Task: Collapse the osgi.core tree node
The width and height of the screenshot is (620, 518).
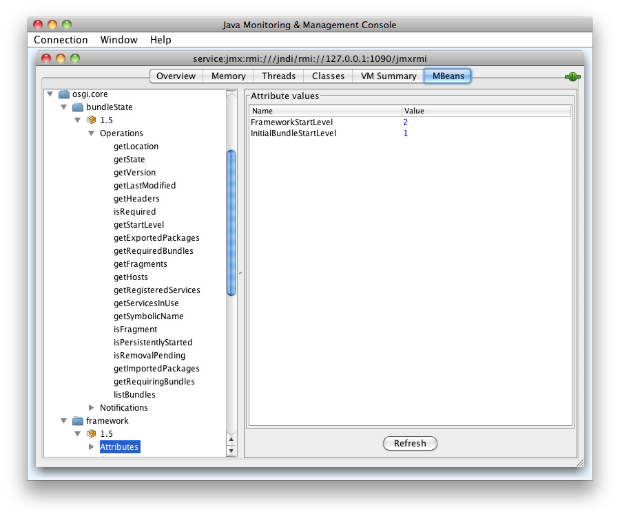Action: pos(50,94)
